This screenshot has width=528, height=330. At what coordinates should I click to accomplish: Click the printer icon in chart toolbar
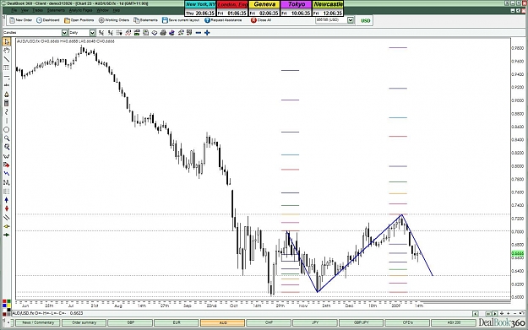tap(163, 33)
